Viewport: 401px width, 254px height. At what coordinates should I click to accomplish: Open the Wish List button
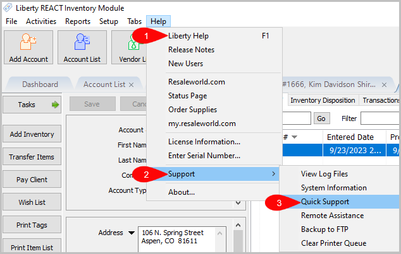tap(32, 202)
